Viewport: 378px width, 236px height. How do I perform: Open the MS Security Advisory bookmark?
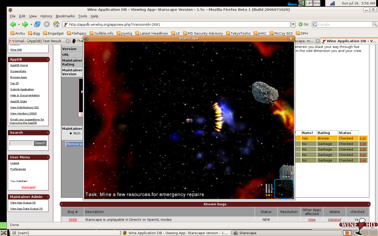click(203, 34)
